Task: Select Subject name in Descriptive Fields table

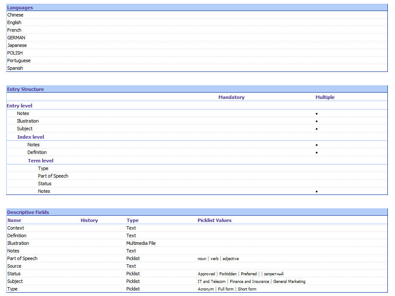Action: point(15,281)
